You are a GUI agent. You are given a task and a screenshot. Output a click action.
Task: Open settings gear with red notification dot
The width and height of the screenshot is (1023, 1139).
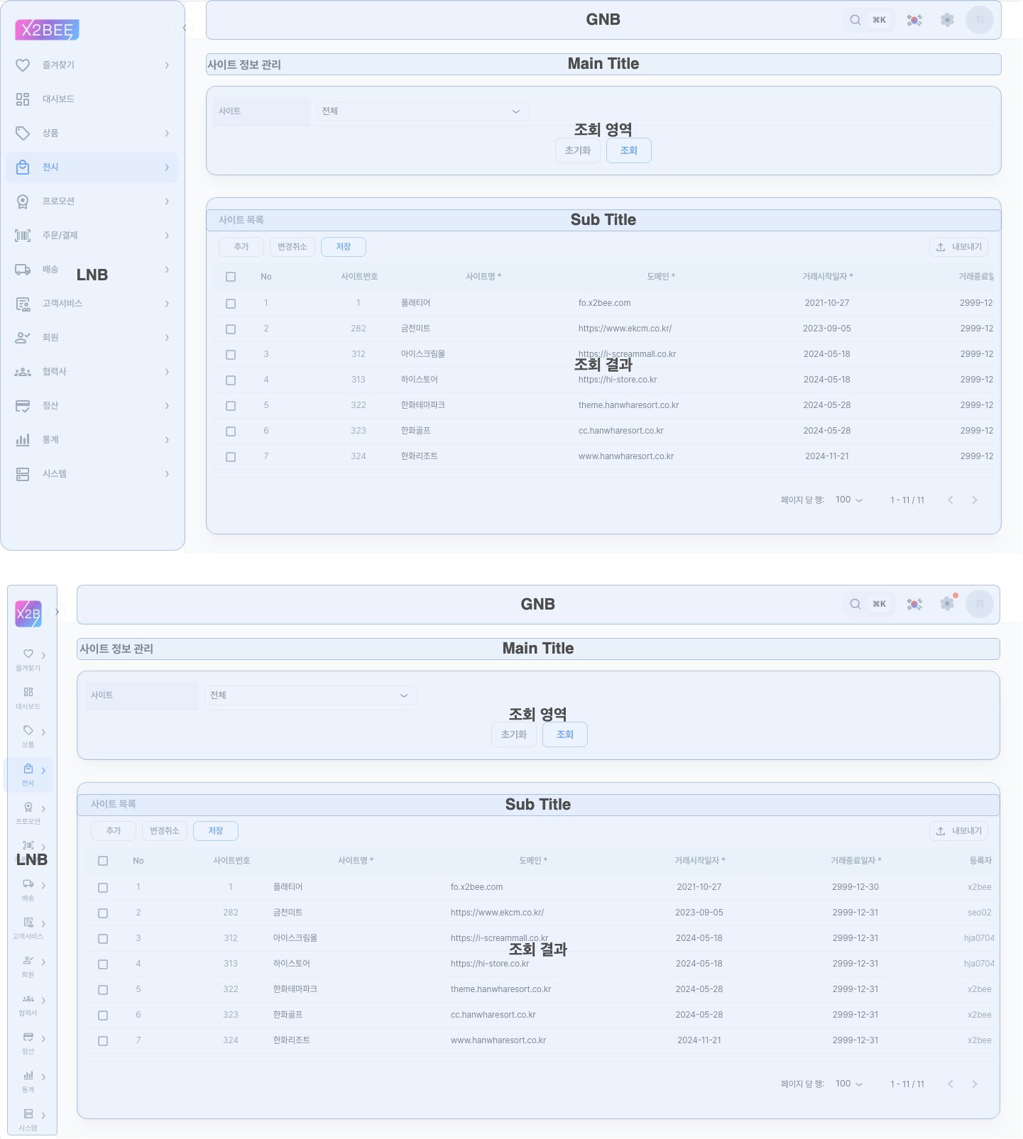pyautogui.click(x=947, y=604)
